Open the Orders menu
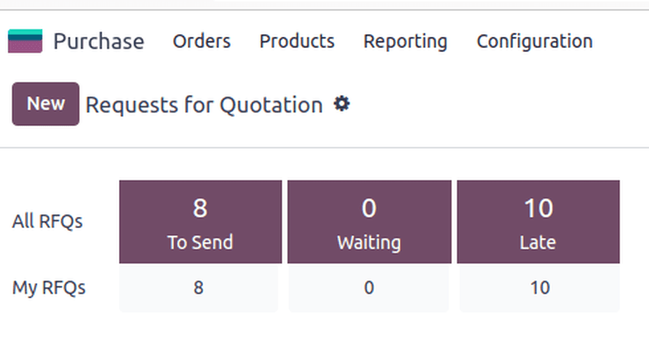Screen dimensions: 649x347 coord(202,41)
